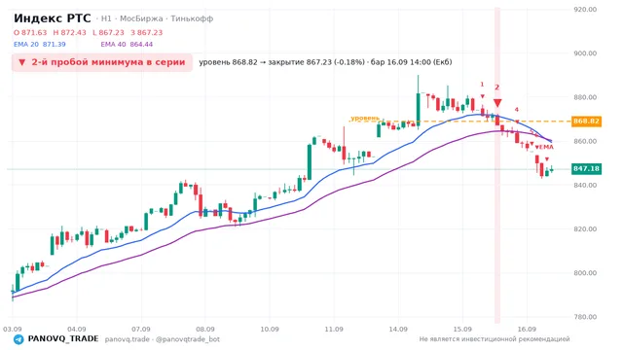Viewport: 623px width, 350px height.
Task: Click the Индекс РТС chart title
Action: [52, 18]
